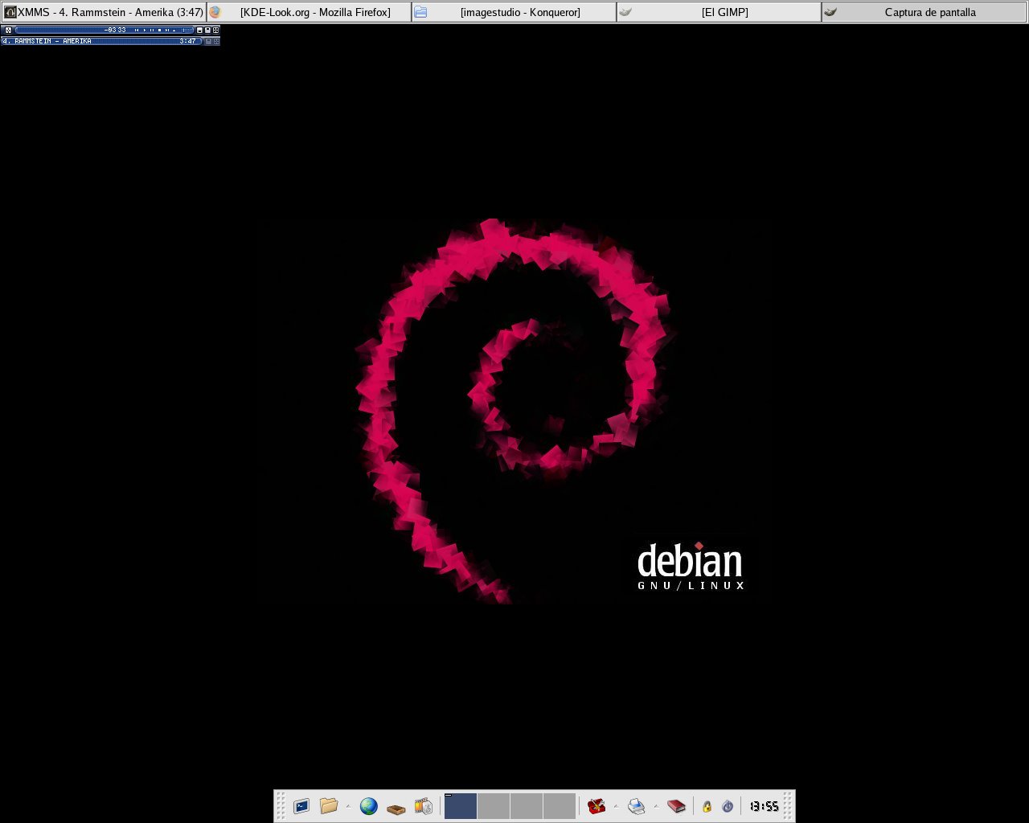Stop playback in XMMS
1029x823 pixels.
[159, 31]
